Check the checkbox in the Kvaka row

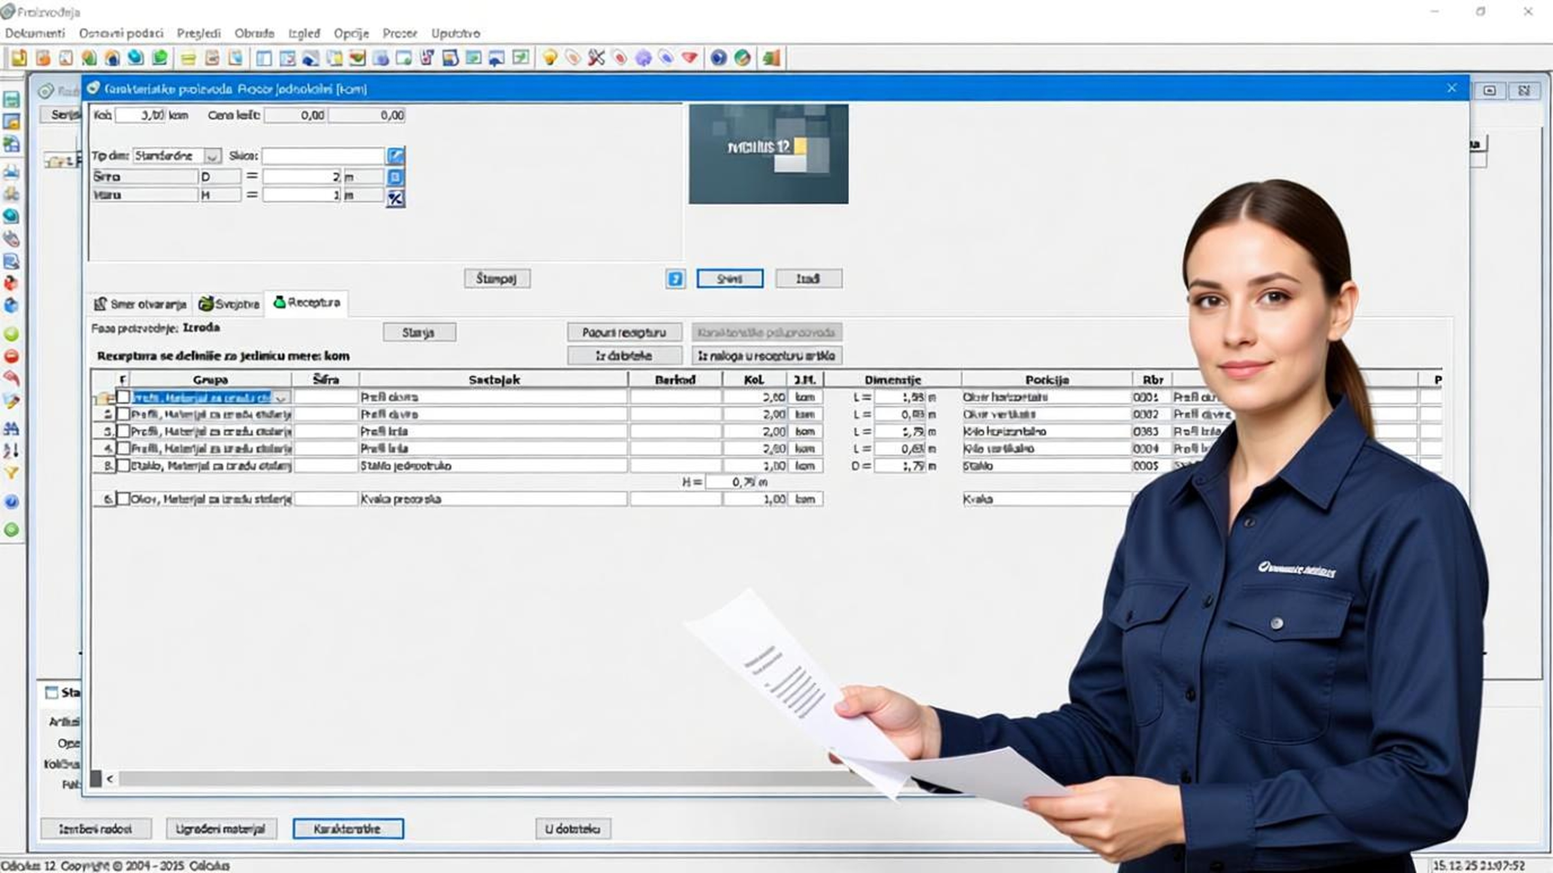pos(123,499)
